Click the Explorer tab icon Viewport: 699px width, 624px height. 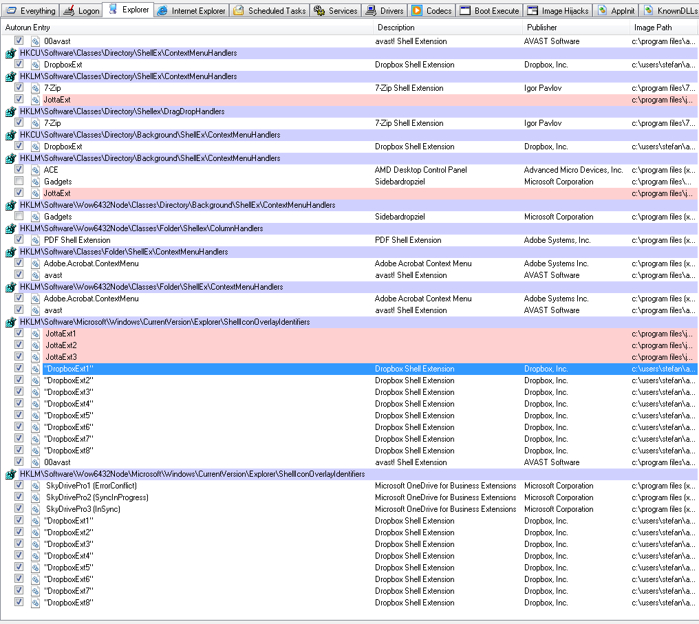click(x=114, y=9)
